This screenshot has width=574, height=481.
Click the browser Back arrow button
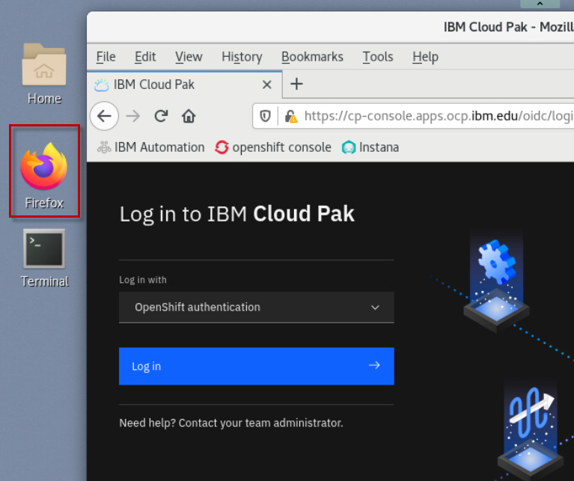pos(104,116)
